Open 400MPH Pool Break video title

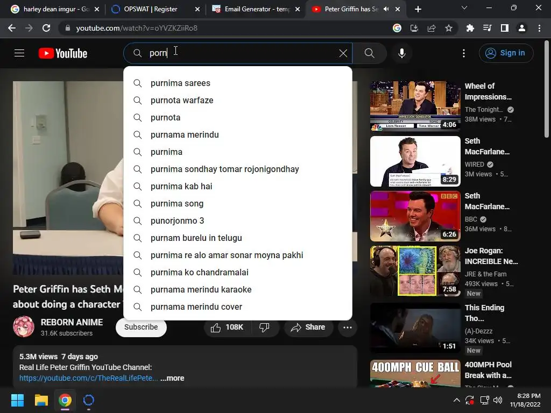click(x=488, y=370)
